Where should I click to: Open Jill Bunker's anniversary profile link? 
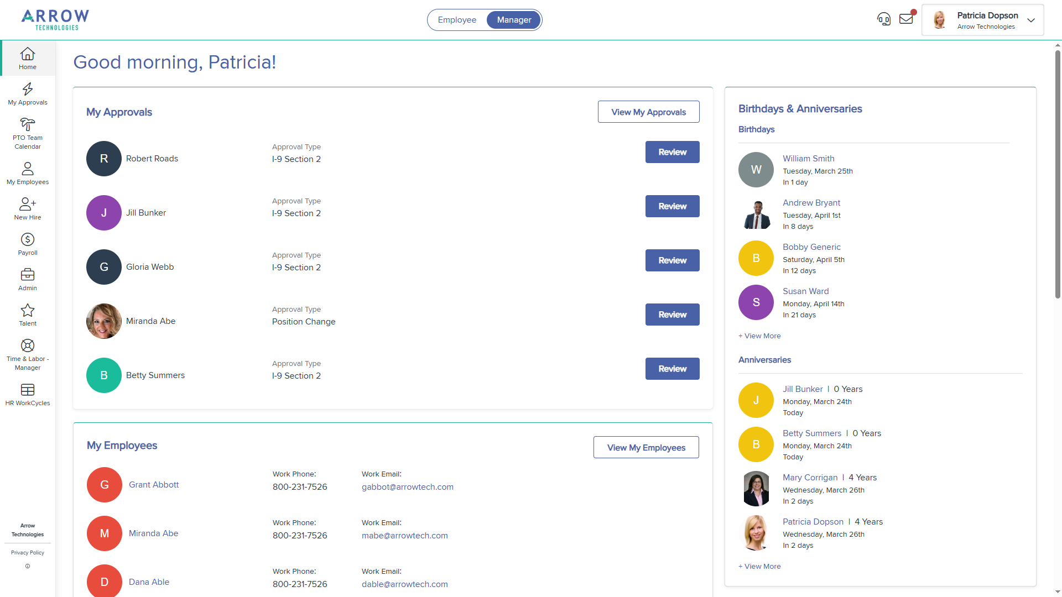[x=802, y=389]
